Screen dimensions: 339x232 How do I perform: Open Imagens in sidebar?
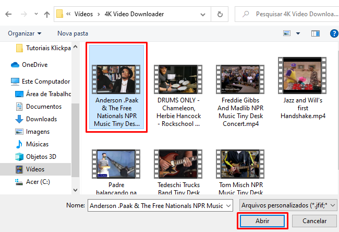pos(32,132)
